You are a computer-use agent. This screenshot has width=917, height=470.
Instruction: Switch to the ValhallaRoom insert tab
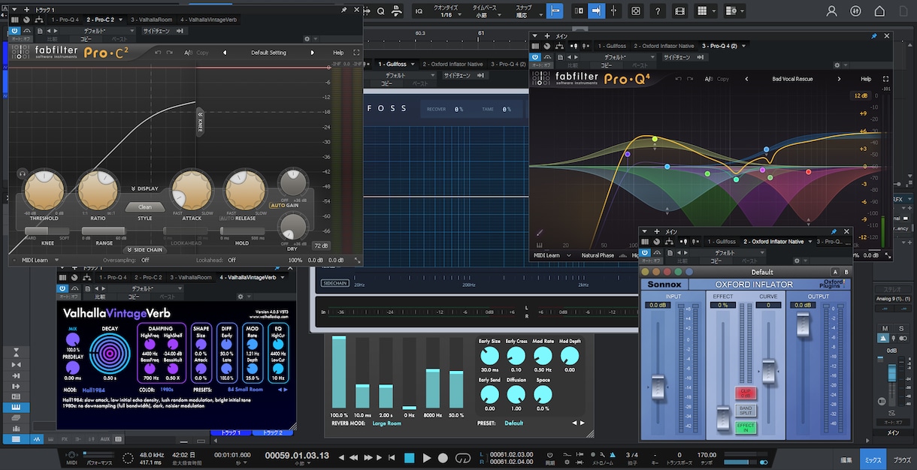click(150, 20)
